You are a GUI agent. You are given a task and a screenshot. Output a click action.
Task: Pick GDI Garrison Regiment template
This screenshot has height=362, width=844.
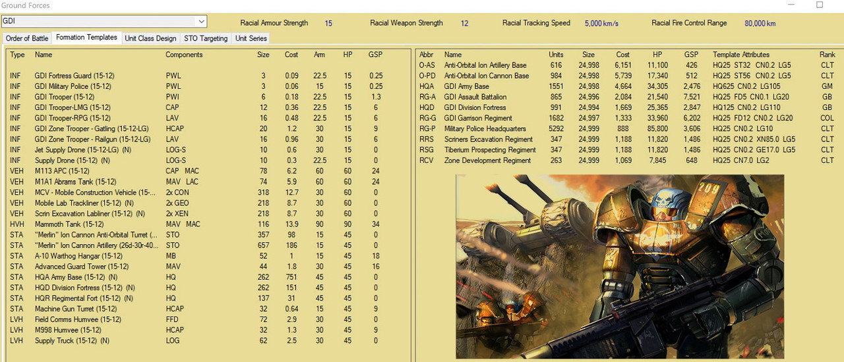tap(628, 118)
